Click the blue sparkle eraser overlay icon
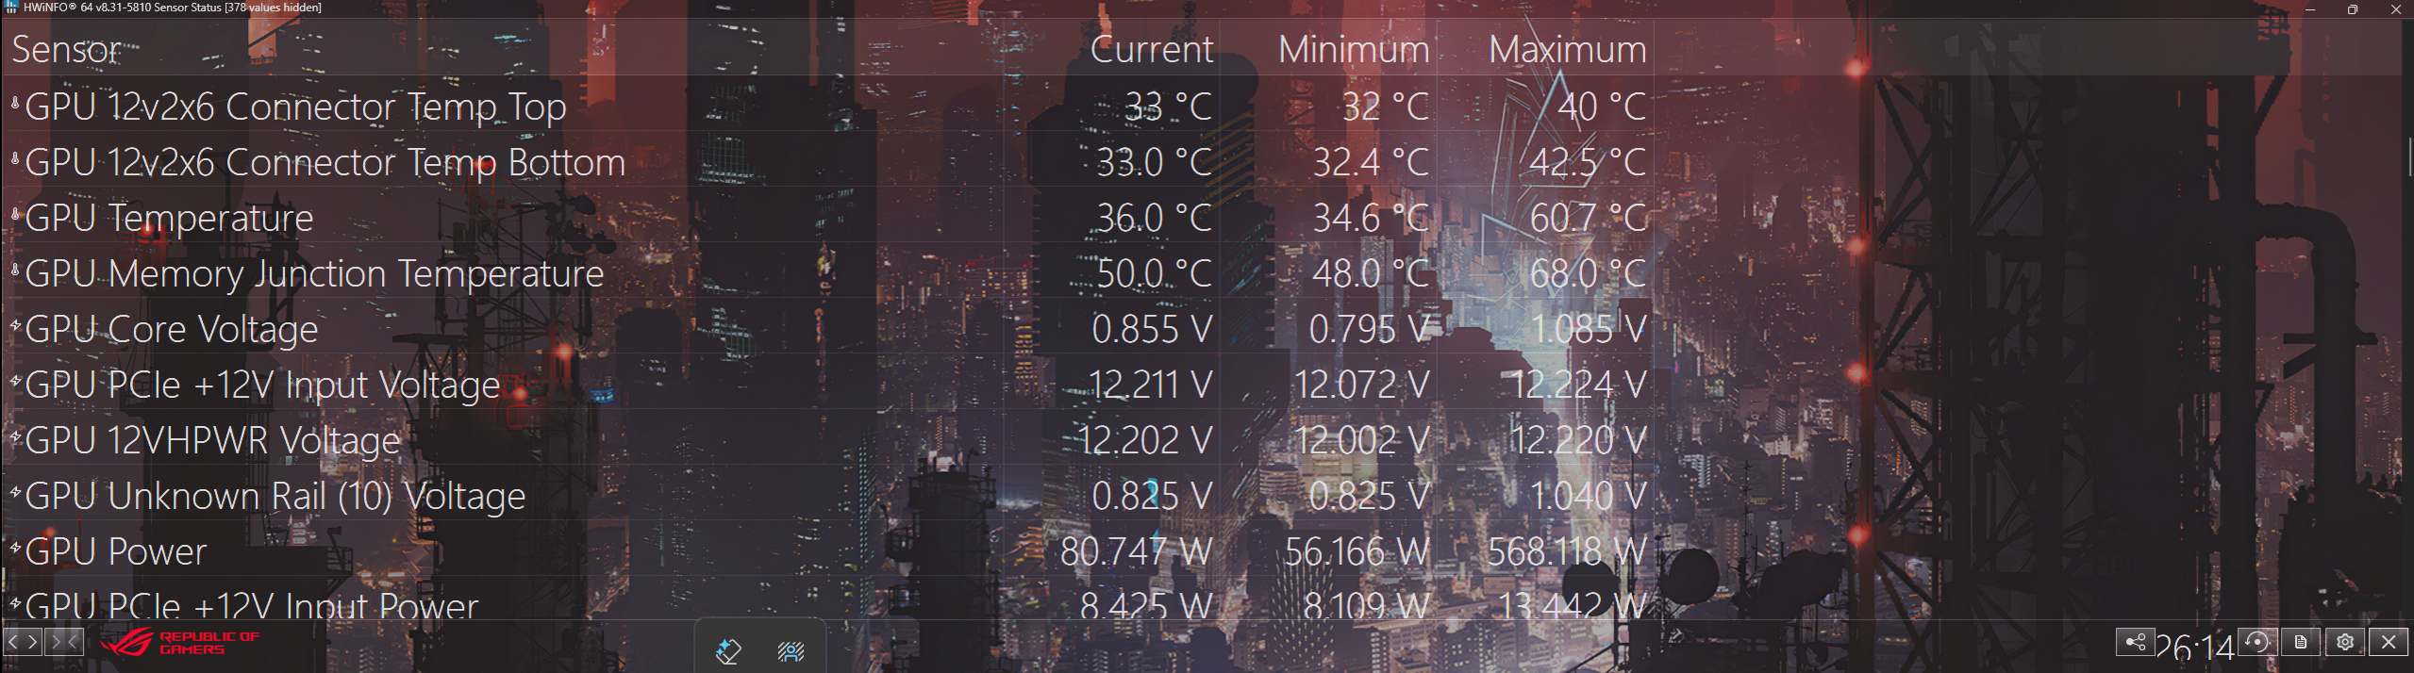The image size is (2414, 673). (x=728, y=650)
